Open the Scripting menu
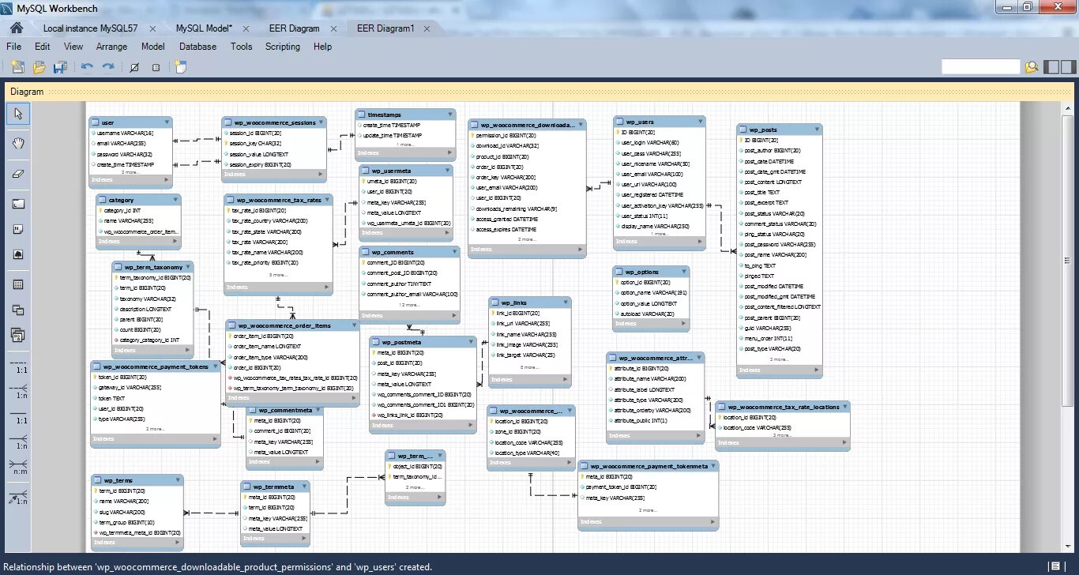This screenshot has width=1079, height=575. click(x=283, y=47)
